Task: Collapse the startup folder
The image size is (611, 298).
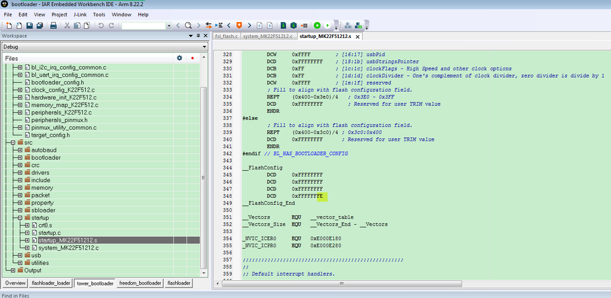Action: [20, 218]
